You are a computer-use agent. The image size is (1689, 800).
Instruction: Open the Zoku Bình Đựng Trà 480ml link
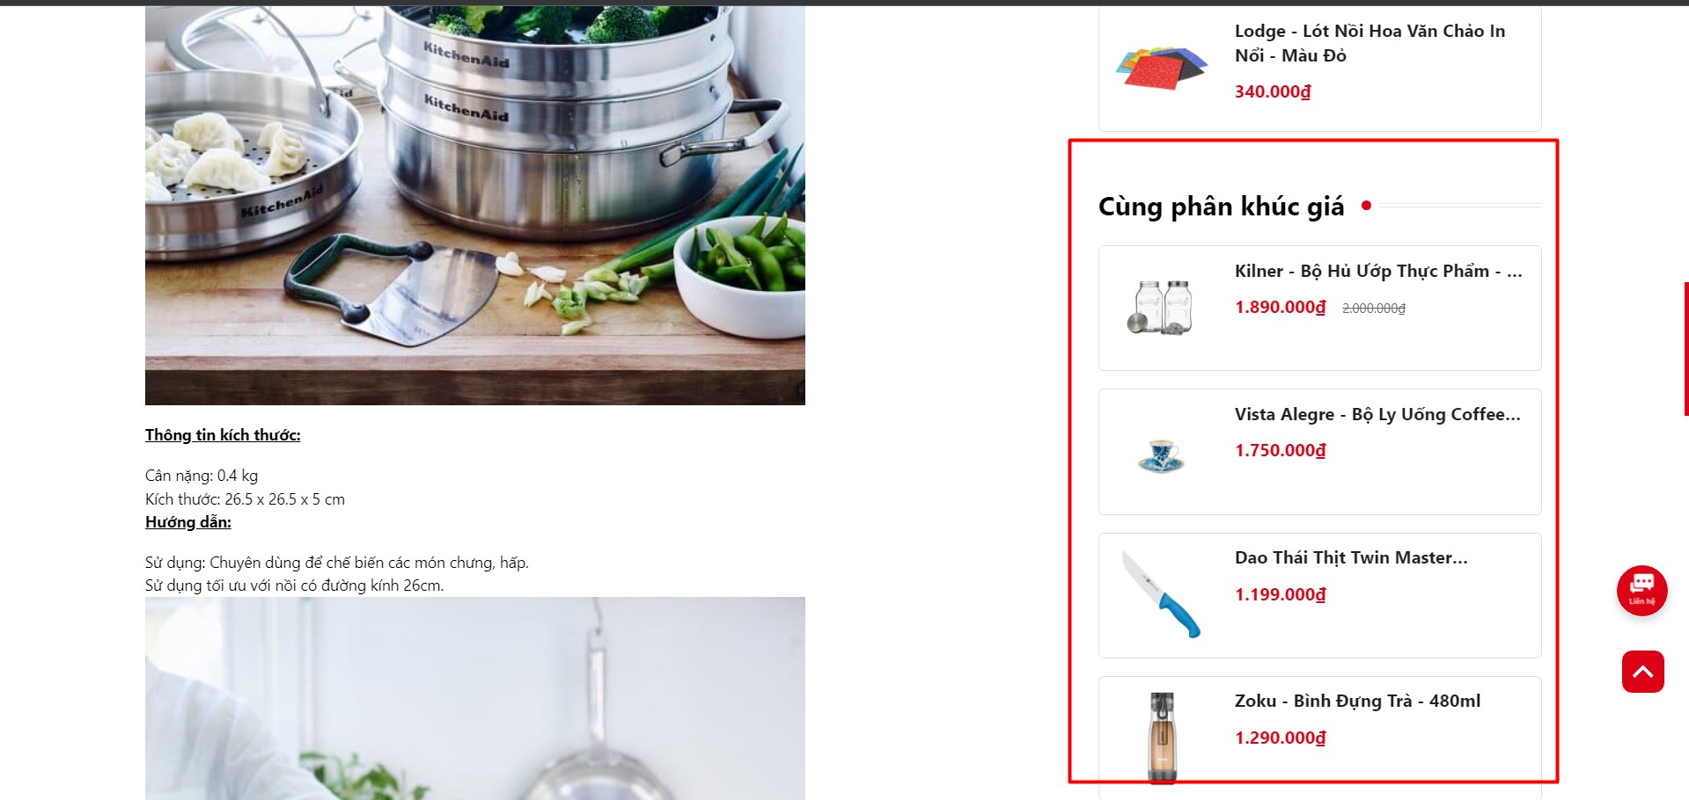[x=1357, y=701]
